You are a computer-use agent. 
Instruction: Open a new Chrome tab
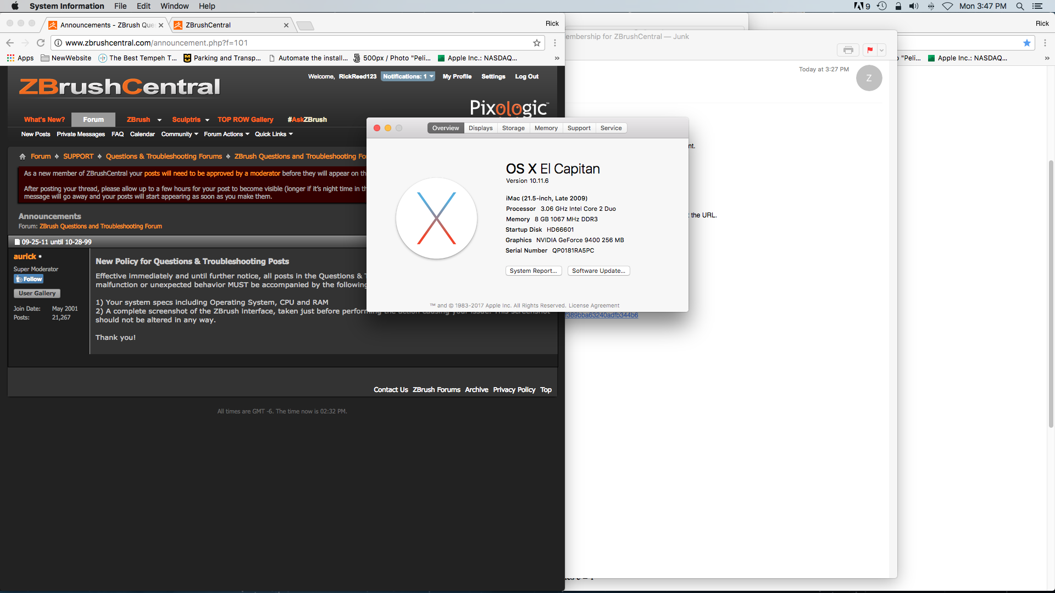coord(305,25)
